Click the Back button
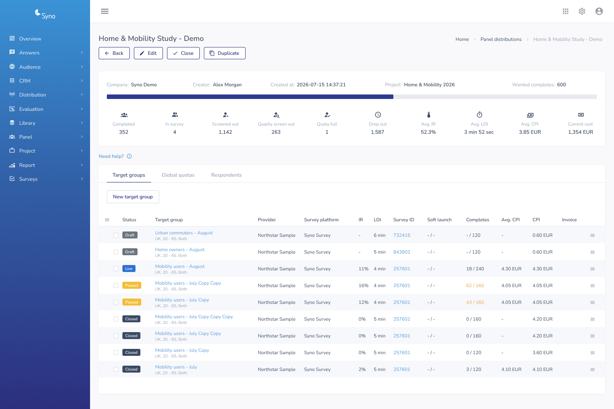This screenshot has width=614, height=409. point(114,53)
